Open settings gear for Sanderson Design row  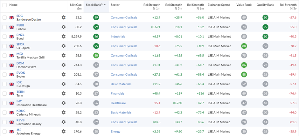(64, 17)
